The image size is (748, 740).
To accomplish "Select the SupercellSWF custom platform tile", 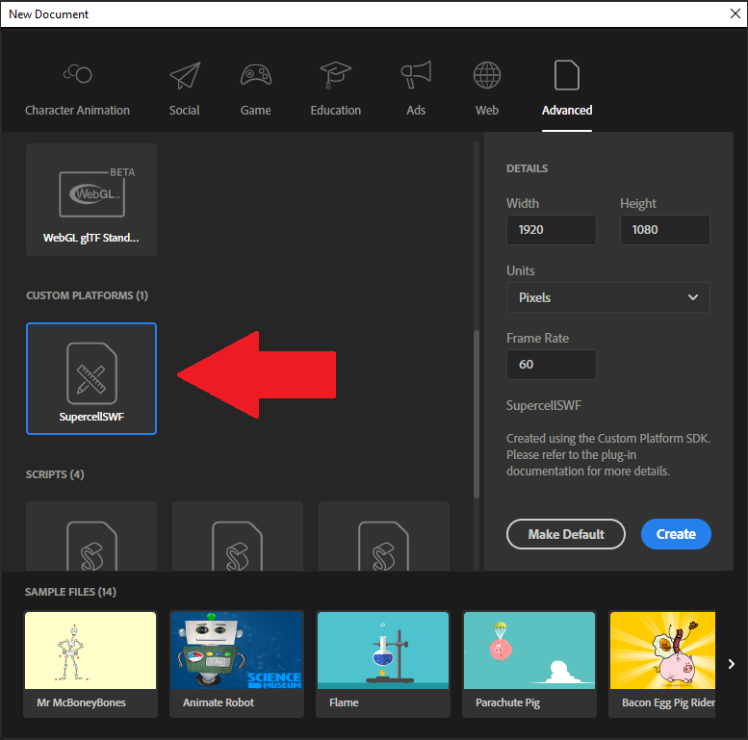I will coord(91,378).
